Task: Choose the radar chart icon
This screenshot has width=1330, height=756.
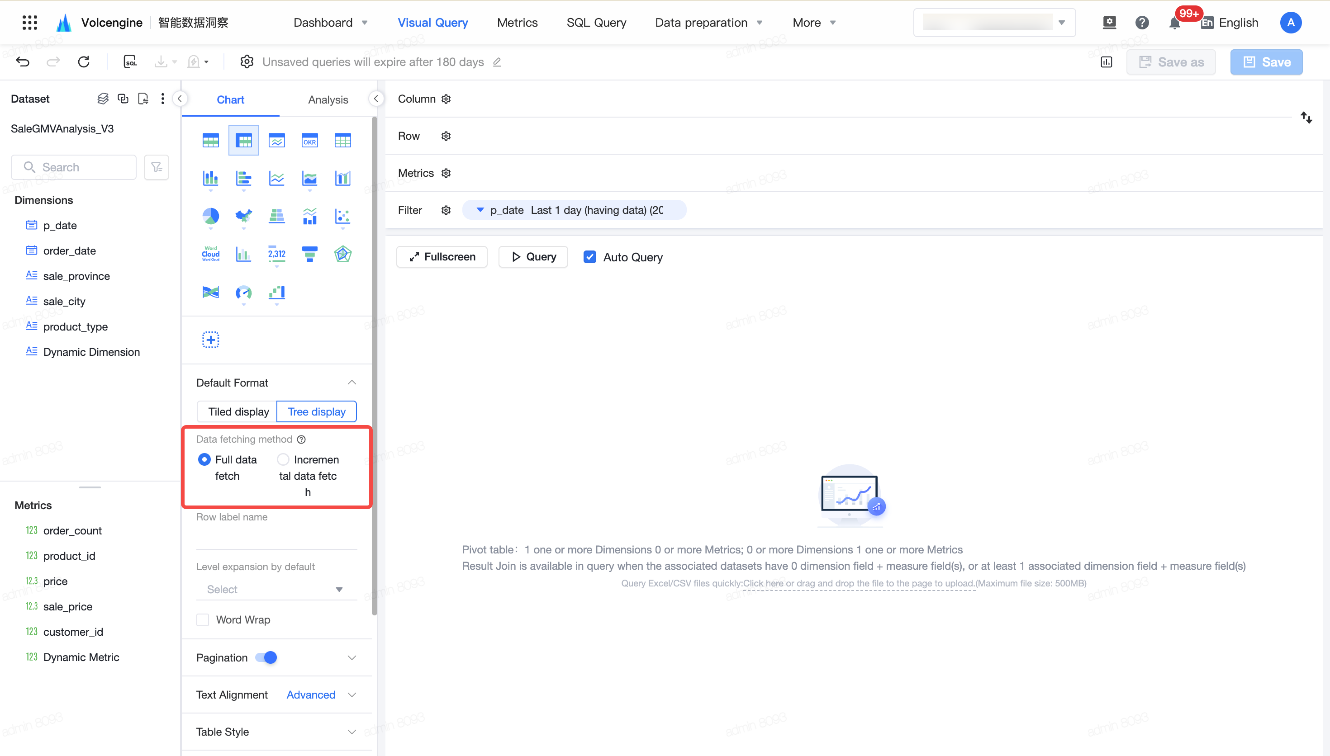Action: point(343,254)
